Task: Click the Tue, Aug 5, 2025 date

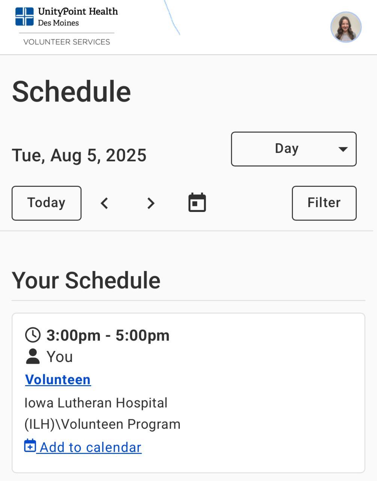Action: click(79, 155)
